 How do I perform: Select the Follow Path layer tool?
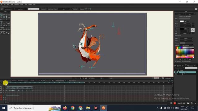tap(6, 23)
